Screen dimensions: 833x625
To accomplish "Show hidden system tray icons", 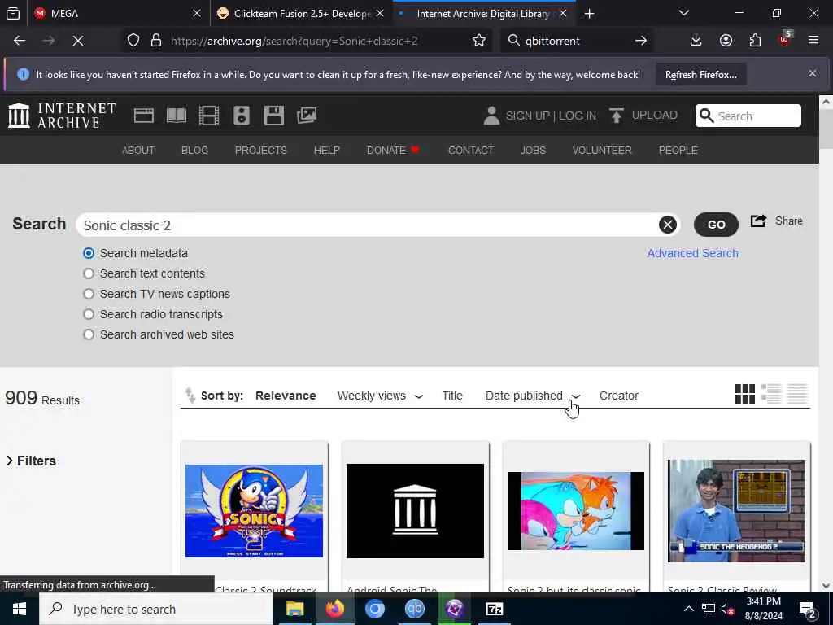I will pyautogui.click(x=688, y=609).
